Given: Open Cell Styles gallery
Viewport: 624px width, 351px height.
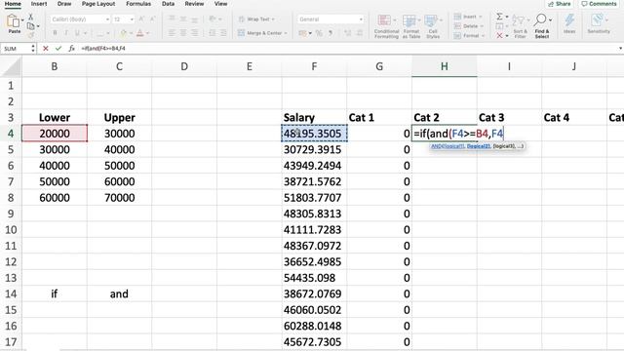Looking at the screenshot, I should click(x=433, y=26).
